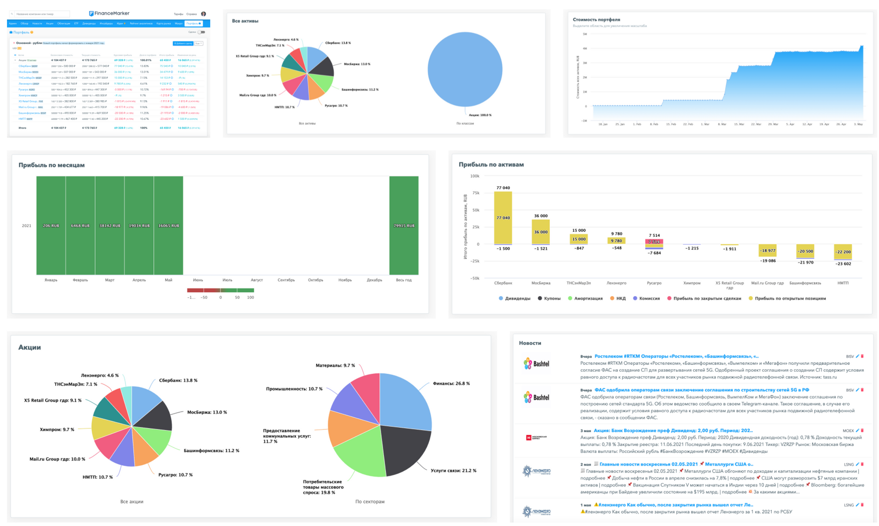
Task: Click the monthly profit heat-map color scale
Action: point(220,290)
